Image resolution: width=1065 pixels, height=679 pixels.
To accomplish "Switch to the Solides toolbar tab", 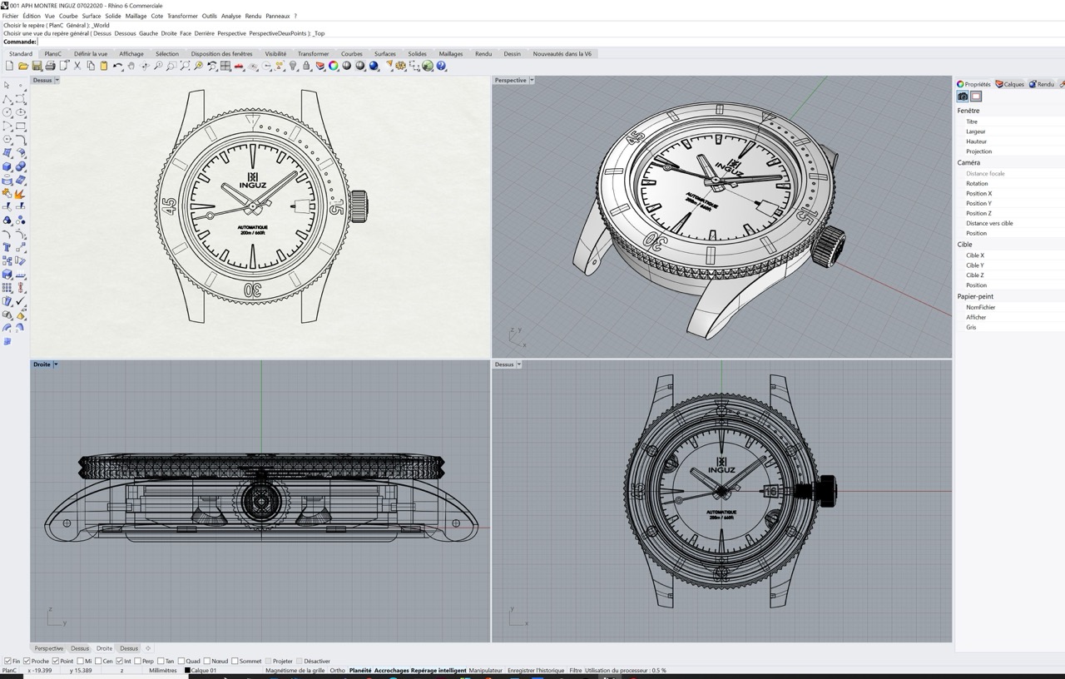I will [x=417, y=53].
